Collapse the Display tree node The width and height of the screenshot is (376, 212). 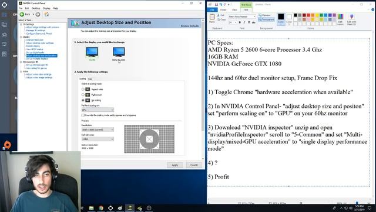coord(21,37)
